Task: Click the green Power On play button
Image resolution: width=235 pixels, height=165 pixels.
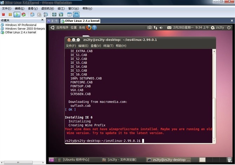Action: coord(17,14)
